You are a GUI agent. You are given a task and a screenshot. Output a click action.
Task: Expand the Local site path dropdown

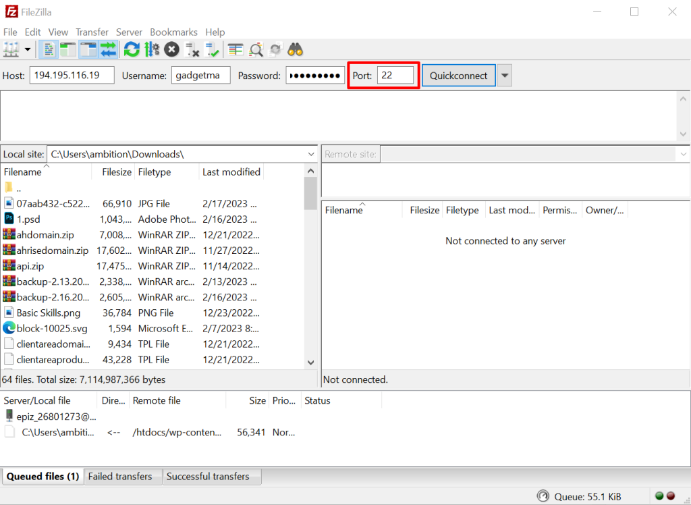(311, 155)
